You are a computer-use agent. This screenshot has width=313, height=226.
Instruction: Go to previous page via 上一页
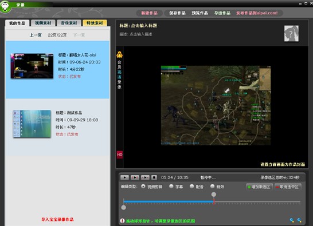(x=36, y=35)
